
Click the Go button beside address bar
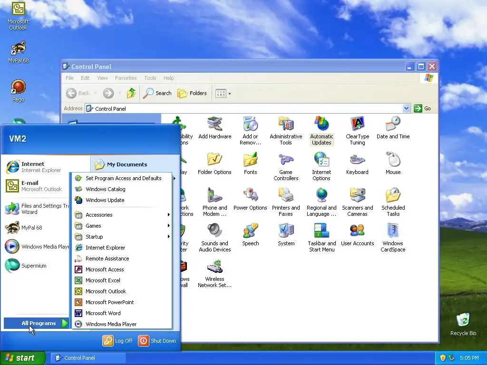pyautogui.click(x=423, y=108)
